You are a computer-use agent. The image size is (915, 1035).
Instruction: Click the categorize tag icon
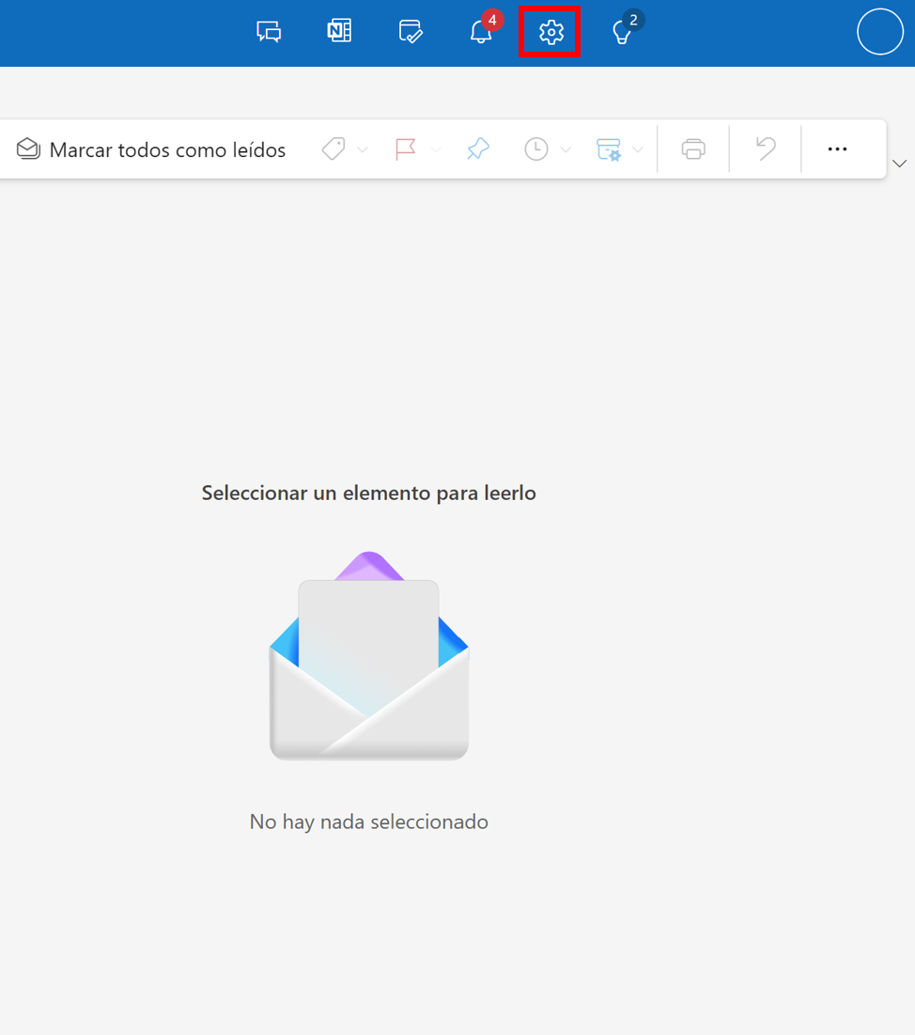click(x=333, y=149)
